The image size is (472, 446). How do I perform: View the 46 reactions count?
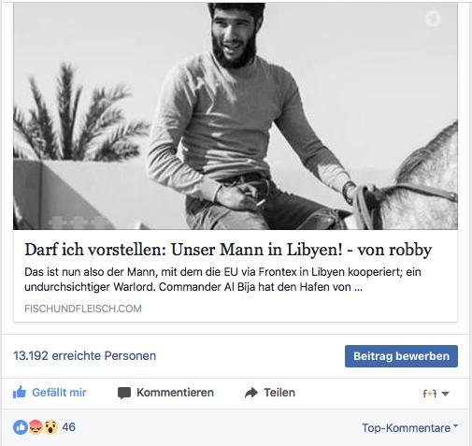click(68, 427)
